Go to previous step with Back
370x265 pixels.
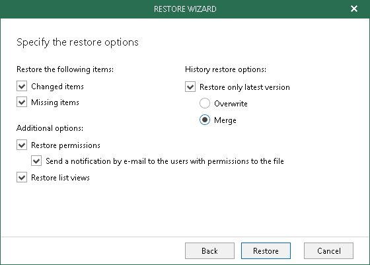209,251
